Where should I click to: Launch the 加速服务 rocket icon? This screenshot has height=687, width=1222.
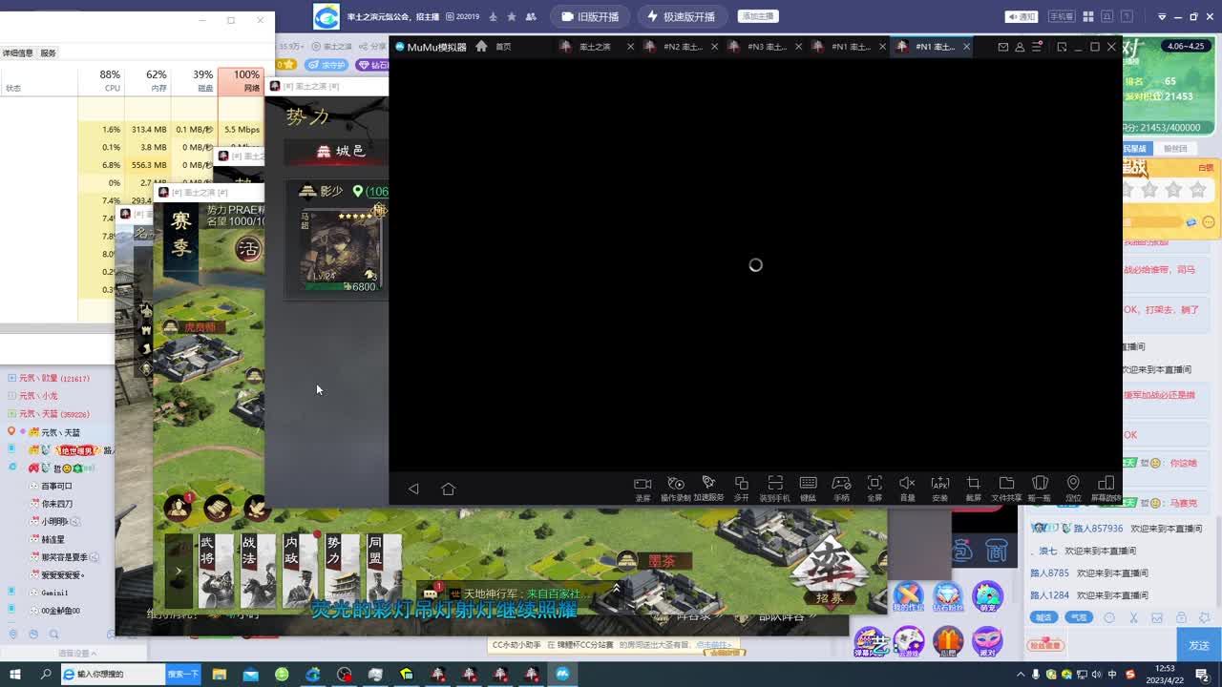pos(708,489)
